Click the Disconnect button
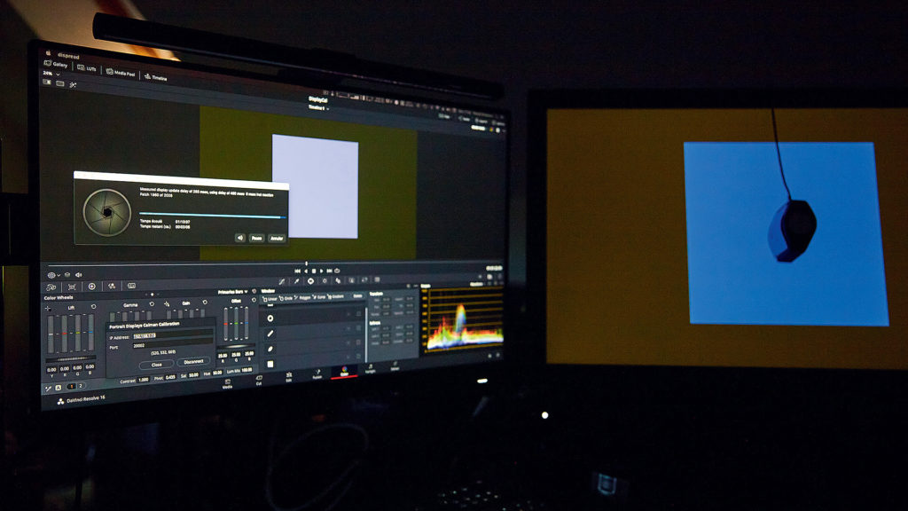This screenshot has height=511, width=908. (192, 362)
